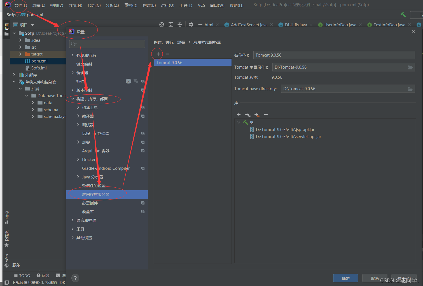
Task: Click Sofp breadcrumb in navigation bar
Action: (11, 15)
